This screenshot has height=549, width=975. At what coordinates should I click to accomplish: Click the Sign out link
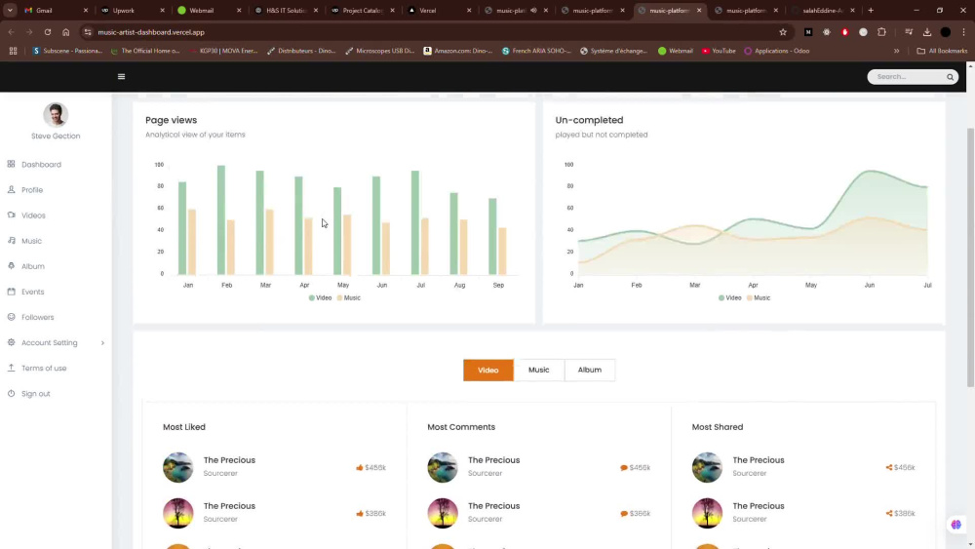pos(35,394)
